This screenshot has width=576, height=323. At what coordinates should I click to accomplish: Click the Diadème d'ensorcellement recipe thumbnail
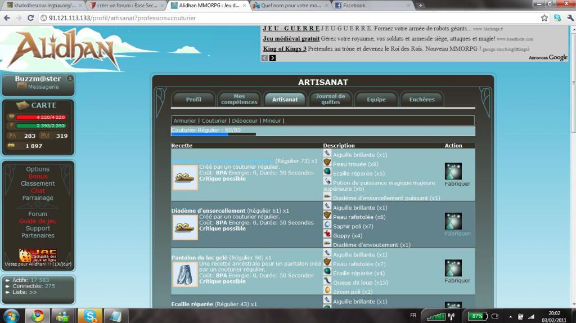pos(184,227)
